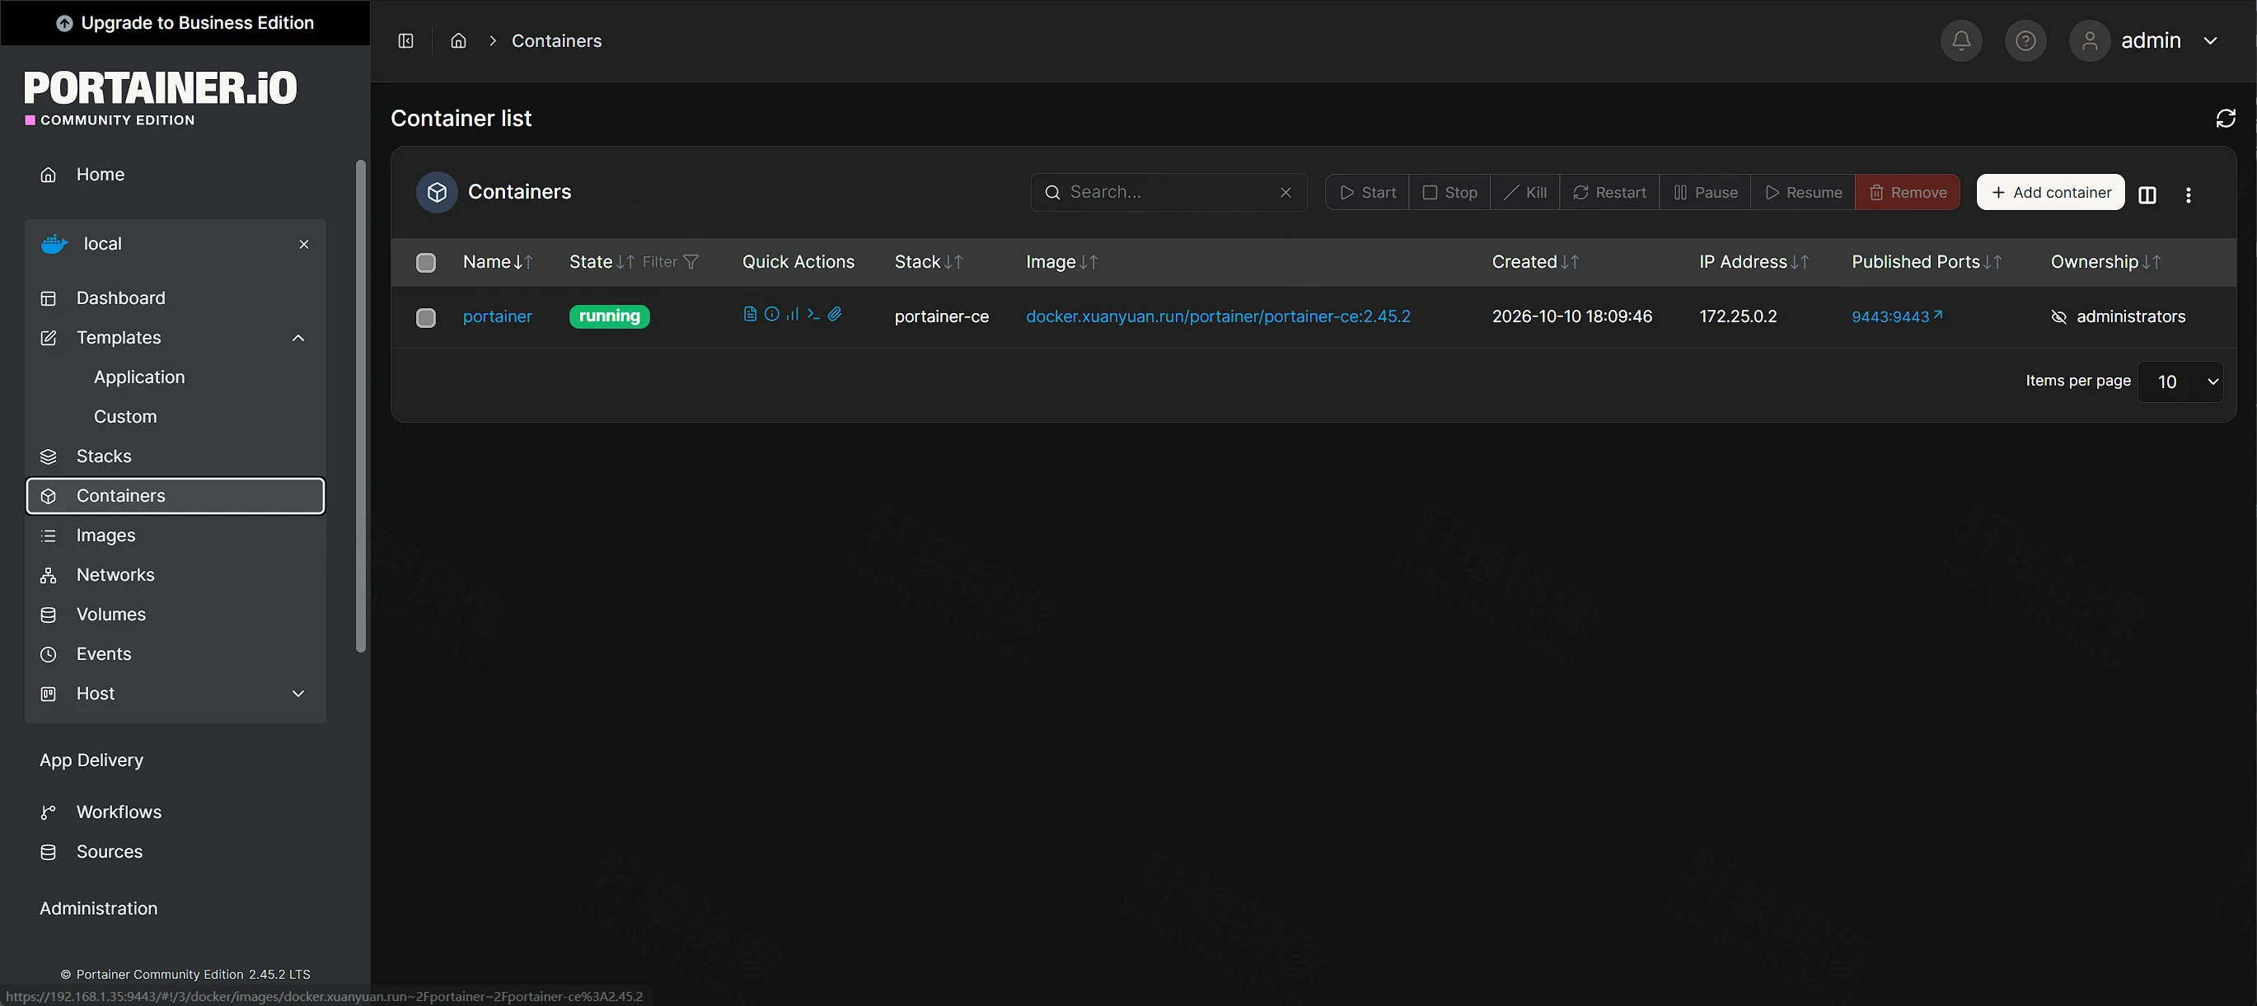
Task: Click the red Remove button
Action: pos(1908,193)
